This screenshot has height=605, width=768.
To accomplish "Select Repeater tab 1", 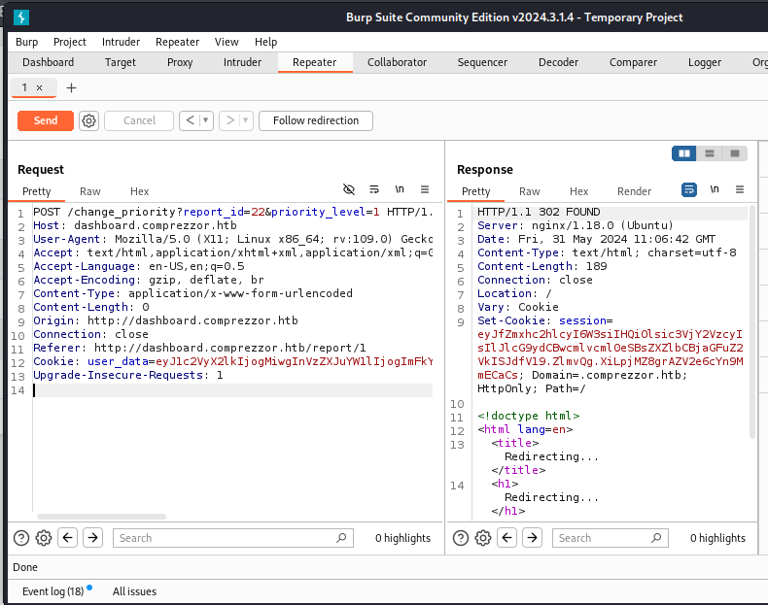I will [24, 88].
